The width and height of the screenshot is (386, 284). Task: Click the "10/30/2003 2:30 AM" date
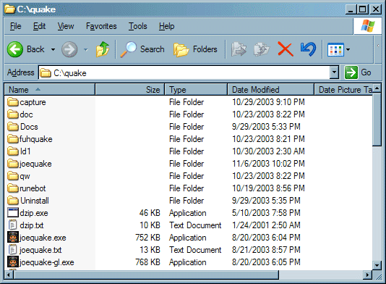(x=269, y=151)
